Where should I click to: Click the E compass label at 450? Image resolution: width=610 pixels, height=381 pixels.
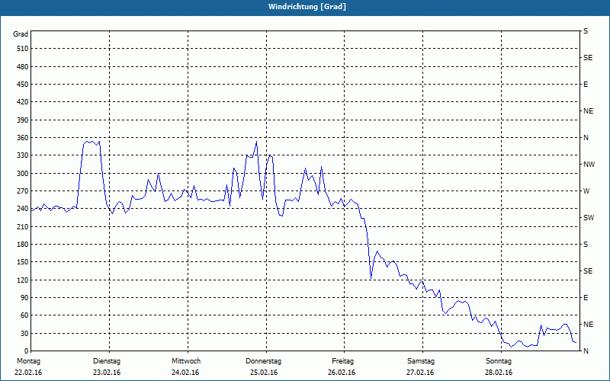[586, 85]
